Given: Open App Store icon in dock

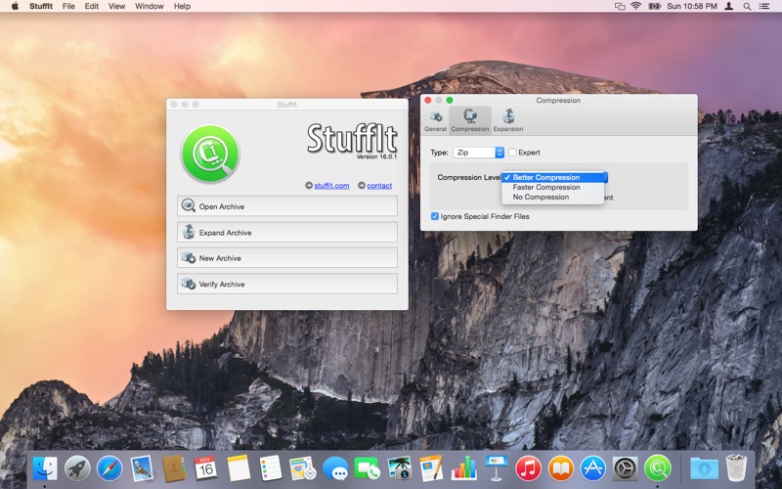Looking at the screenshot, I should tap(593, 468).
